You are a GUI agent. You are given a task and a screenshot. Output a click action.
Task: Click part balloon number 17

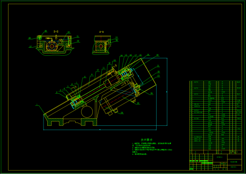tap(136, 55)
